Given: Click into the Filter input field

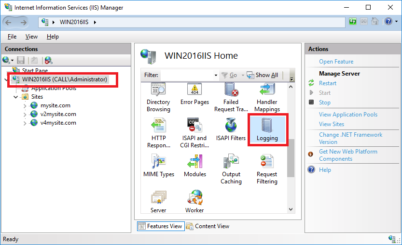Looking at the screenshot, I should (187, 75).
